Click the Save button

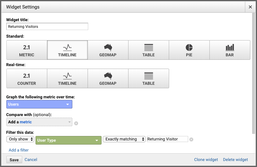14,160
